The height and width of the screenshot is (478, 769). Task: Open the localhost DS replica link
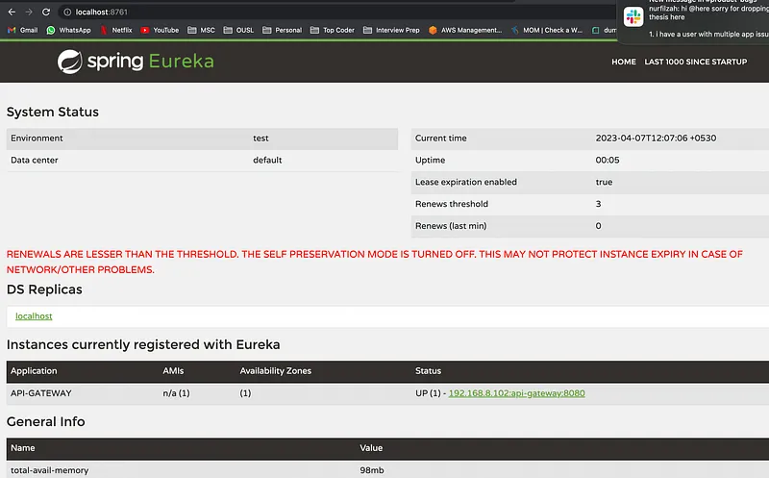pyautogui.click(x=34, y=316)
